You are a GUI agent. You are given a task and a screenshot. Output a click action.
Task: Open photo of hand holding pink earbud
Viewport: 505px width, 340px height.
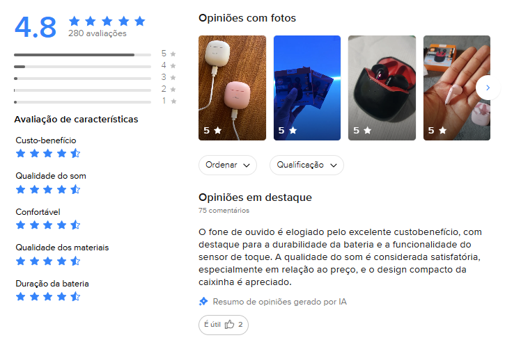pos(457,88)
